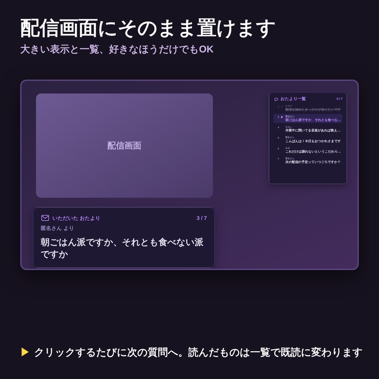
Task: Select the これだけは譲れないというこだわり… entry
Action: [x=313, y=151]
